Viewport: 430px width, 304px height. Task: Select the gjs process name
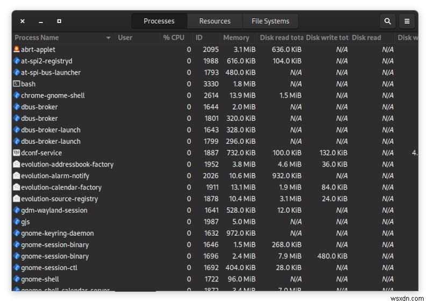tap(25, 222)
